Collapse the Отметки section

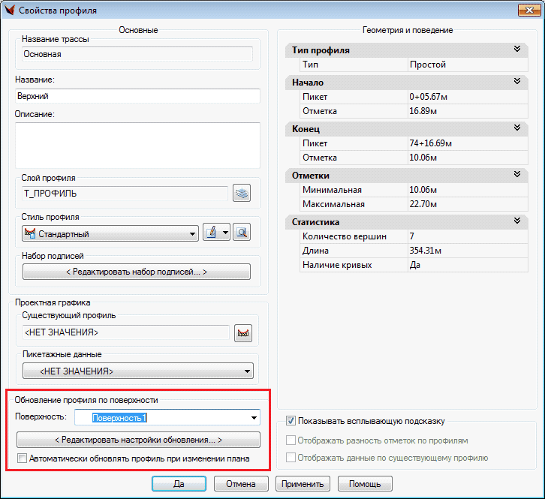pos(516,175)
